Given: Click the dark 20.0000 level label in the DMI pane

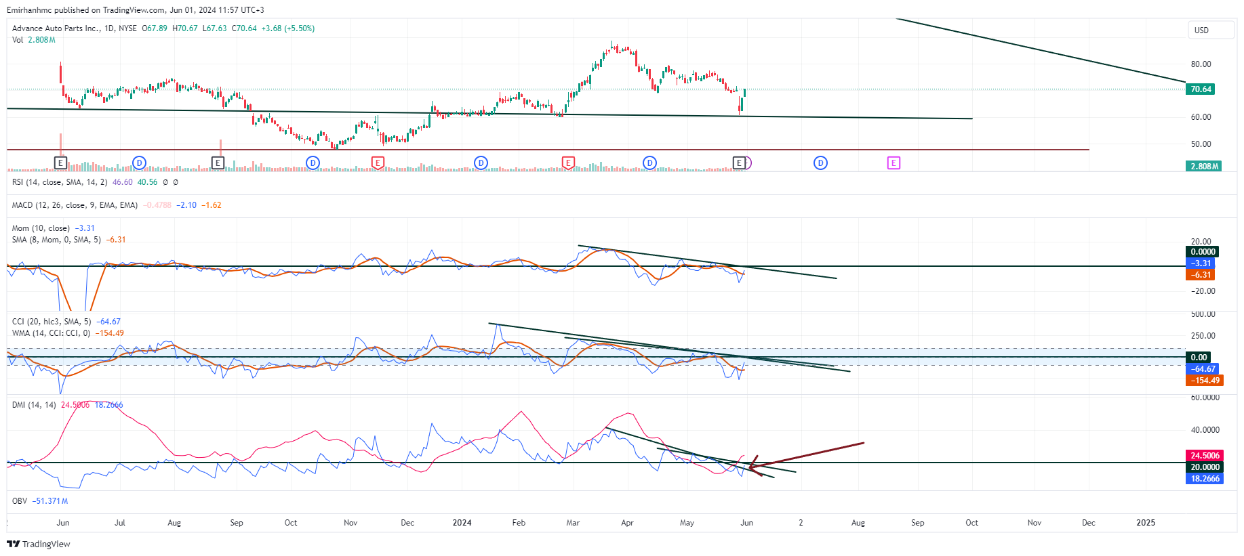Looking at the screenshot, I should 1205,467.
